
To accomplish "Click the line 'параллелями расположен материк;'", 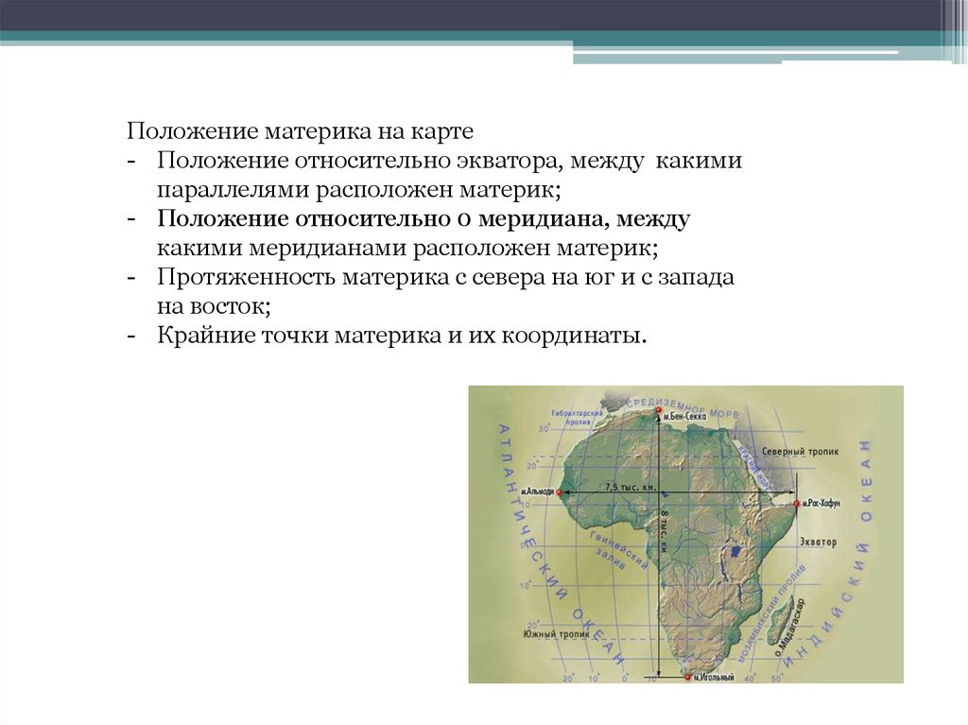I will [x=358, y=189].
